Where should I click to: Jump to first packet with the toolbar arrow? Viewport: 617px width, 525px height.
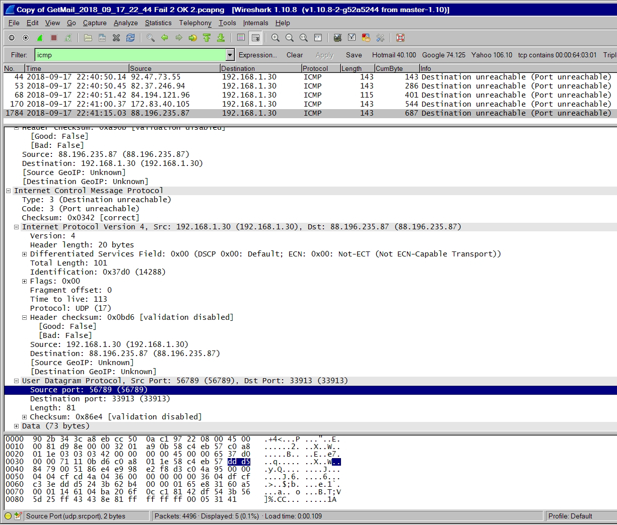[x=207, y=38]
